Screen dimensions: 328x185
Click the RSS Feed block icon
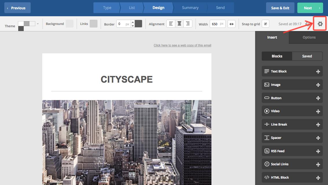pos(267,151)
